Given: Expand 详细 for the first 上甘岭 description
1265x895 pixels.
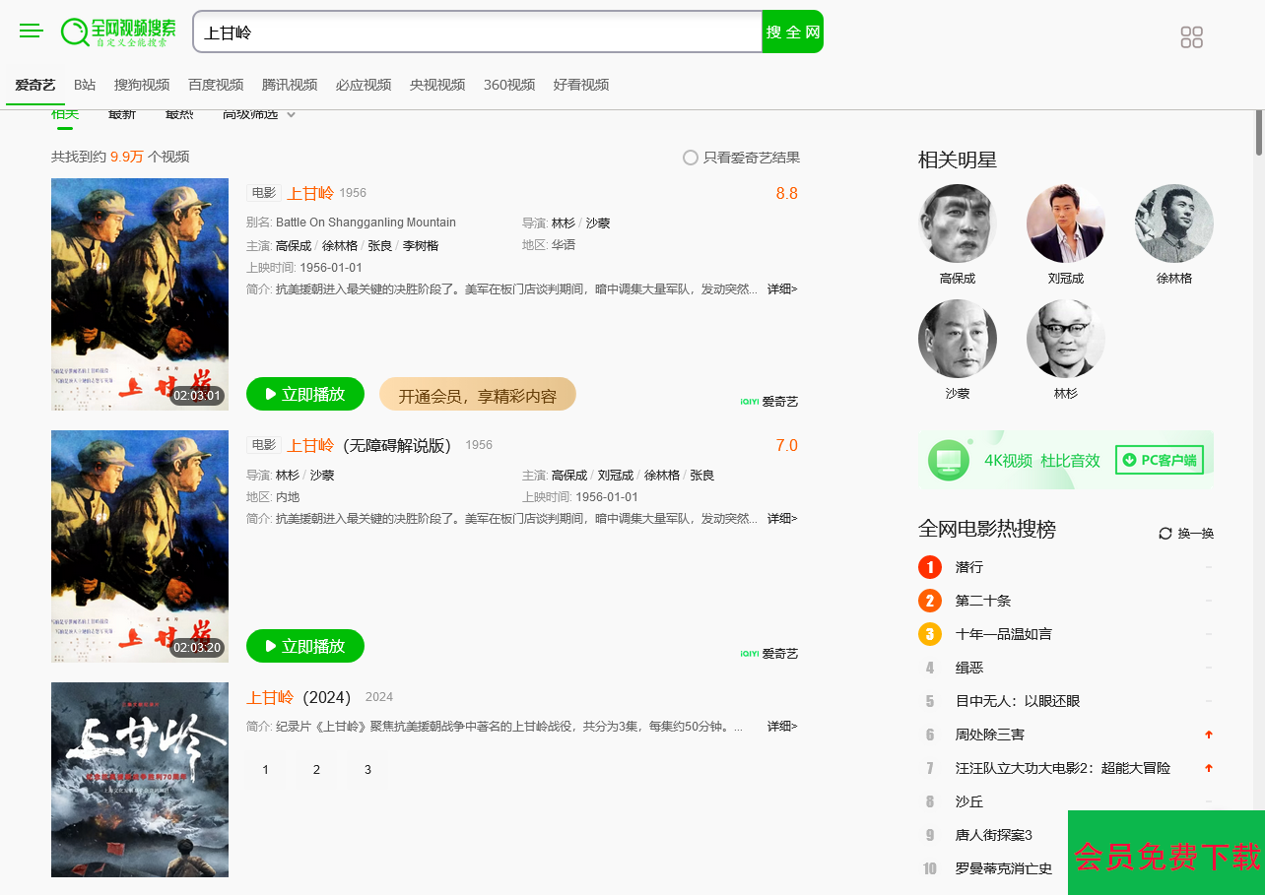Looking at the screenshot, I should pos(782,289).
